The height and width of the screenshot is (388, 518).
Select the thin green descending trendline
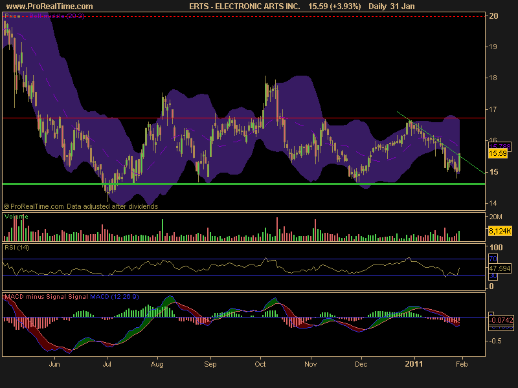click(x=441, y=142)
